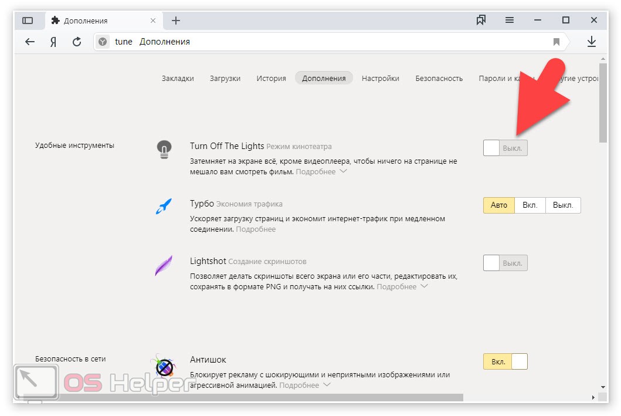
Task: Open Подробнее link for Турбо
Action: pos(256,229)
